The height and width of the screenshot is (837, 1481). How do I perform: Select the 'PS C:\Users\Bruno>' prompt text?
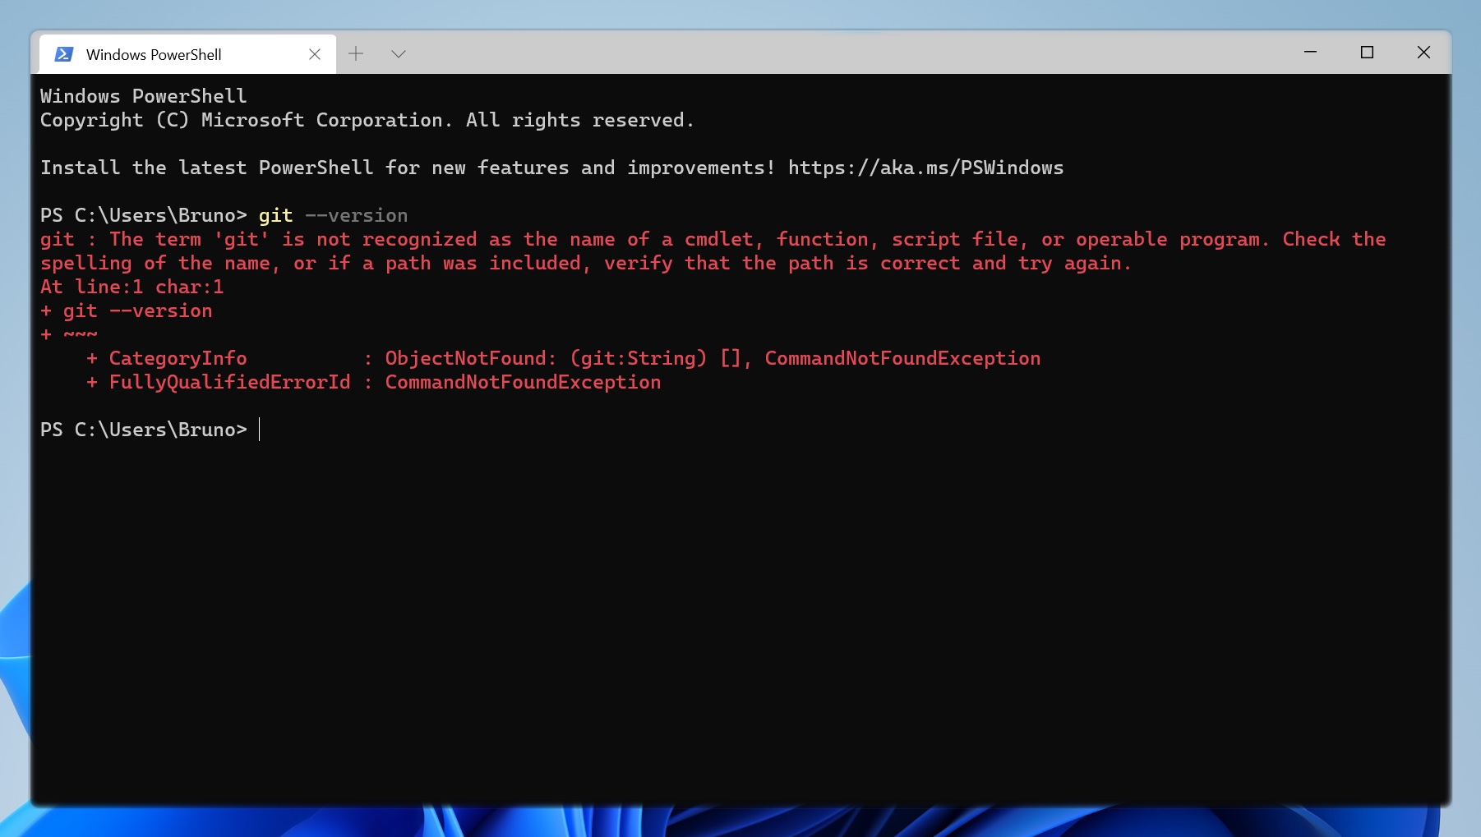point(144,429)
